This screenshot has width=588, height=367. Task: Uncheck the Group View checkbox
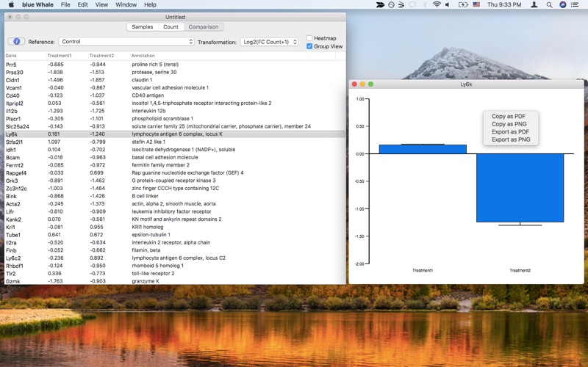click(x=309, y=46)
